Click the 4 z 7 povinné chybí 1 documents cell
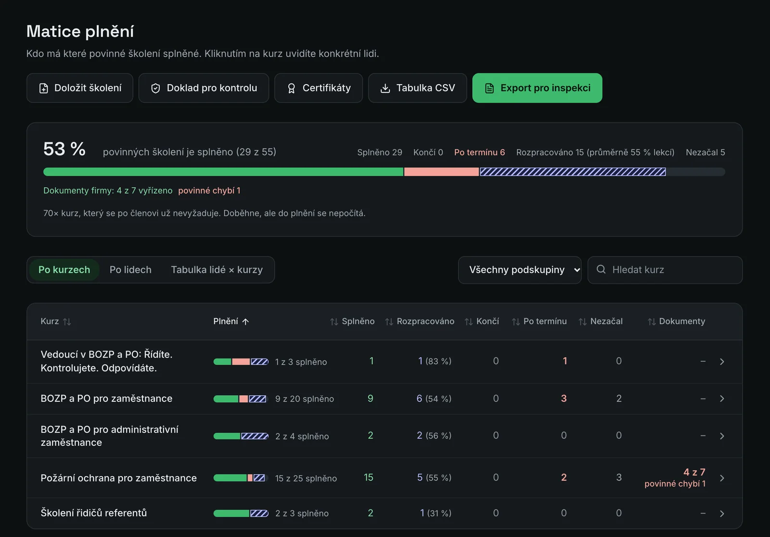 [675, 477]
